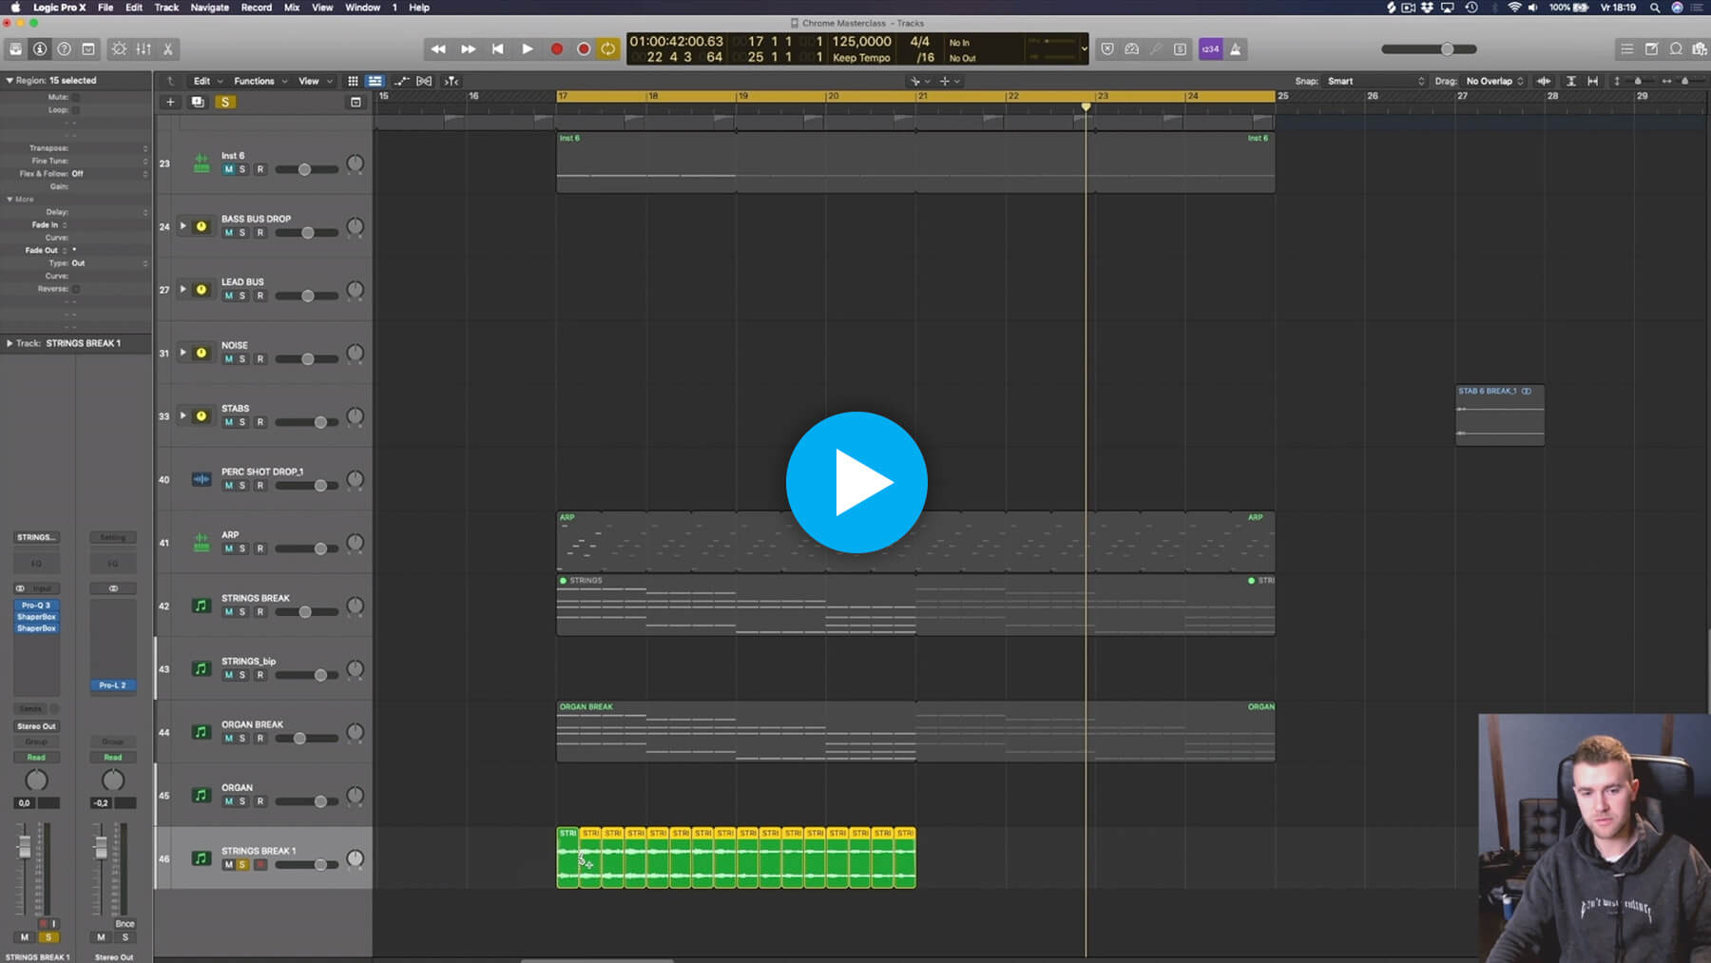Collapse the Region inspector disclosure triangle
Viewport: 1711px width, 963px height.
pos(10,80)
